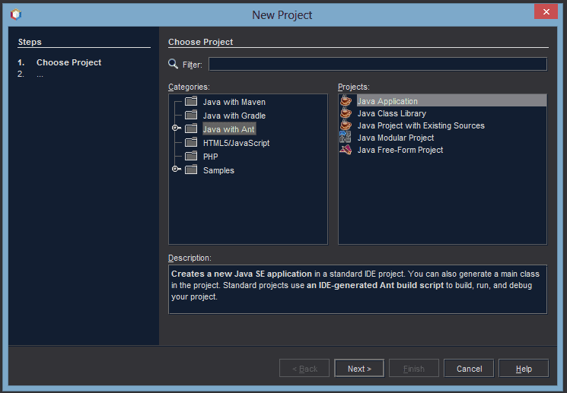Click the Finish button
The image size is (567, 393).
coord(414,368)
